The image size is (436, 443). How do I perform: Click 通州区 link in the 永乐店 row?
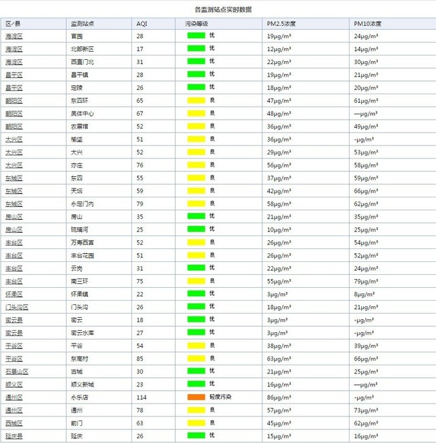(14, 397)
